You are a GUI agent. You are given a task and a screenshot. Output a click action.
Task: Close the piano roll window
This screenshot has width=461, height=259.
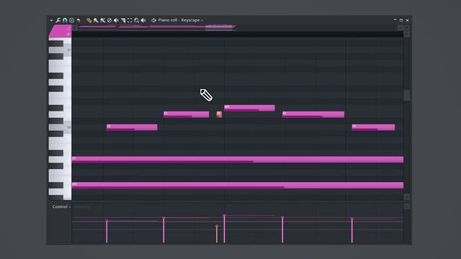tap(407, 20)
